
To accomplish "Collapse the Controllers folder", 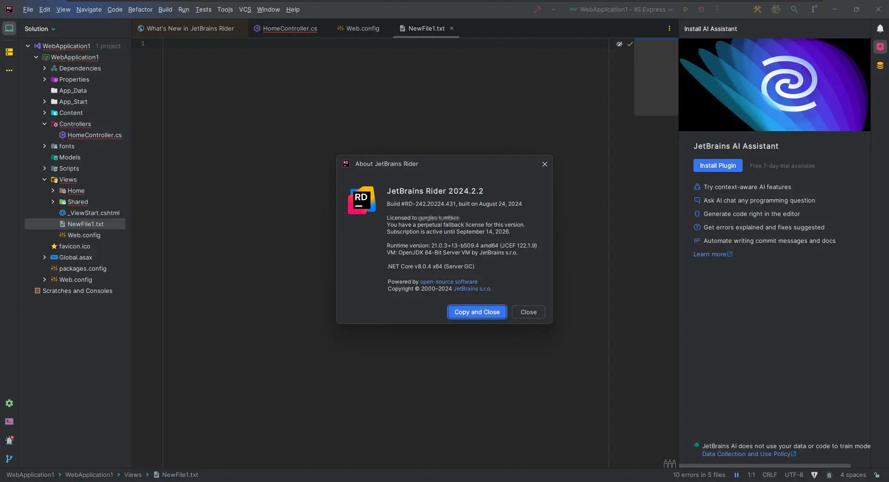I will 44,124.
